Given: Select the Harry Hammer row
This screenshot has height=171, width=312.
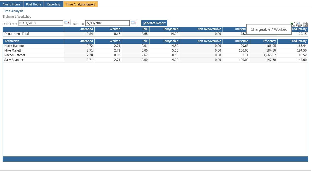Looking at the screenshot, I should pyautogui.click(x=155, y=46).
